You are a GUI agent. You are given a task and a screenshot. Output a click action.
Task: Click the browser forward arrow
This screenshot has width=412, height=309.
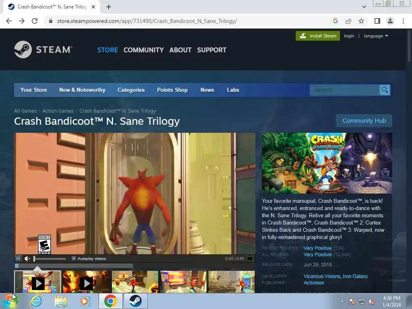(22, 21)
